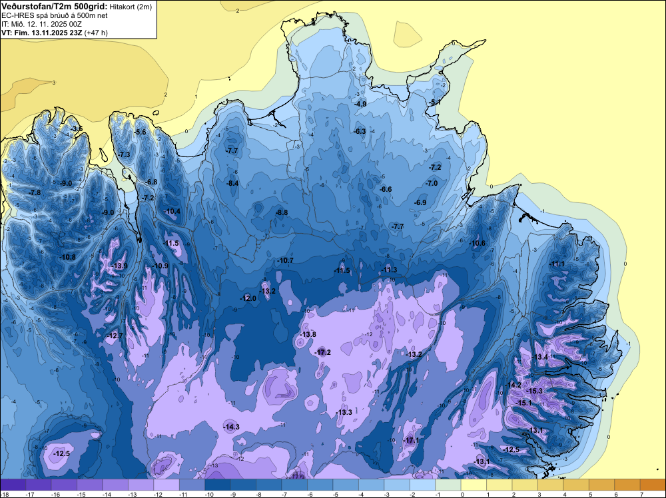
Task: Click the title text 'Veðurstofan/T2m 500grid: Hitakort (2m)'
Action: point(77,7)
